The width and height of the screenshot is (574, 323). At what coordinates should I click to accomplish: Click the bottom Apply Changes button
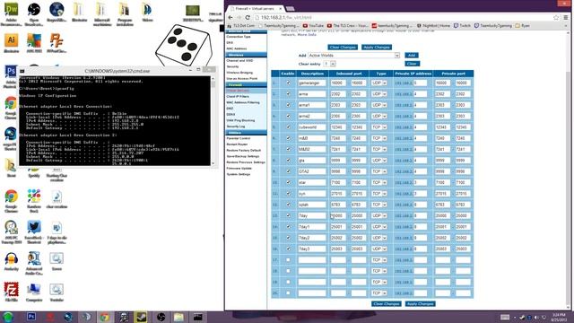(x=421, y=304)
